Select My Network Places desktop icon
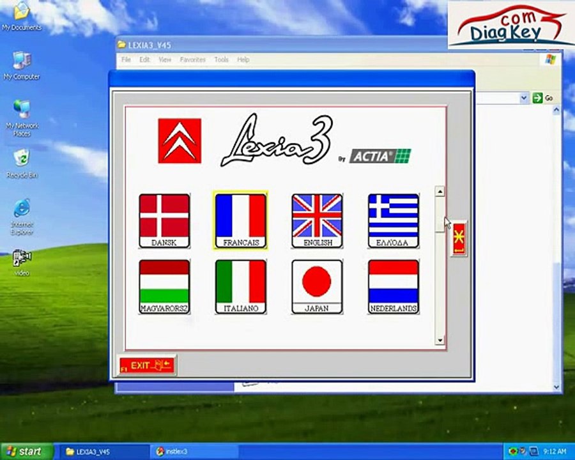 [22, 118]
